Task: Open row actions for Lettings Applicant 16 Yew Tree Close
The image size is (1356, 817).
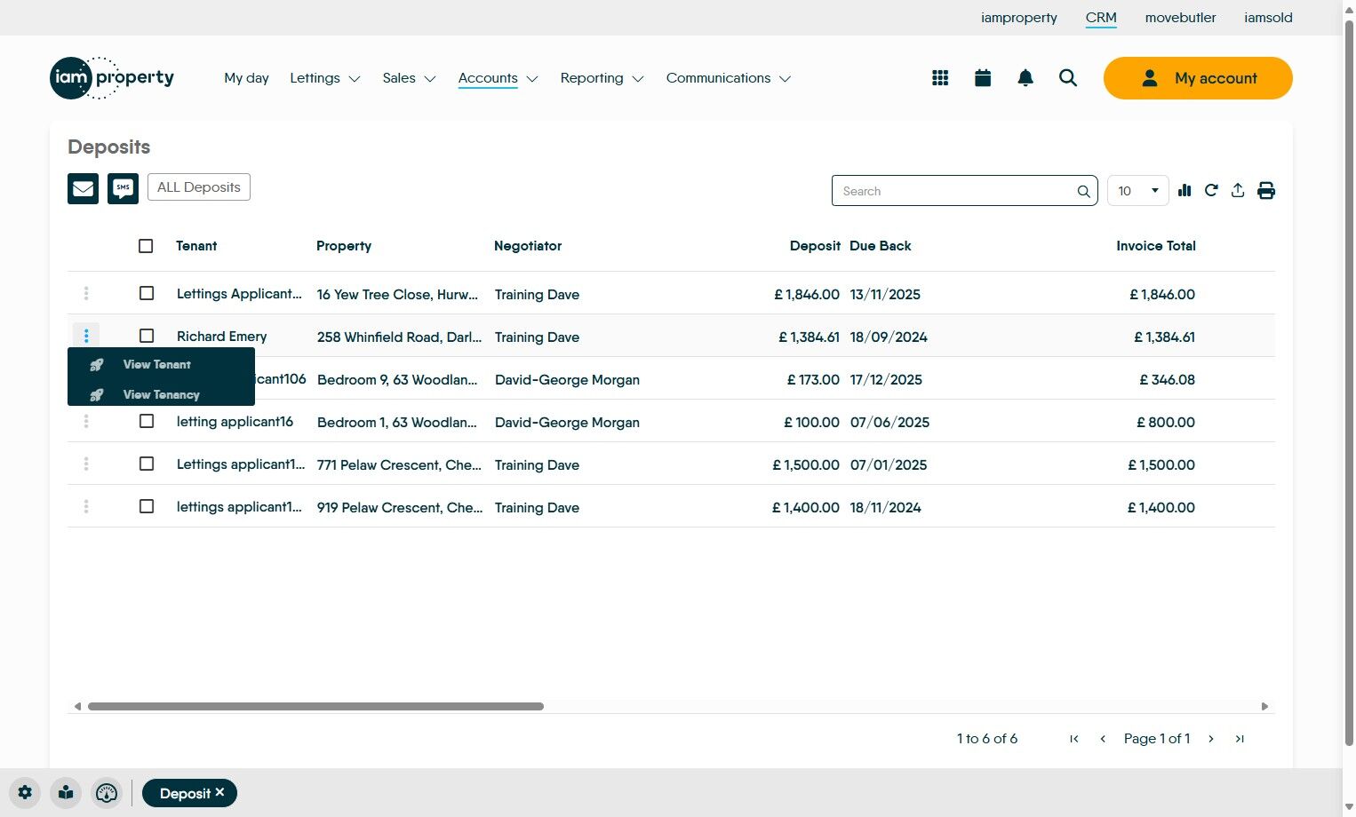Action: click(x=86, y=293)
